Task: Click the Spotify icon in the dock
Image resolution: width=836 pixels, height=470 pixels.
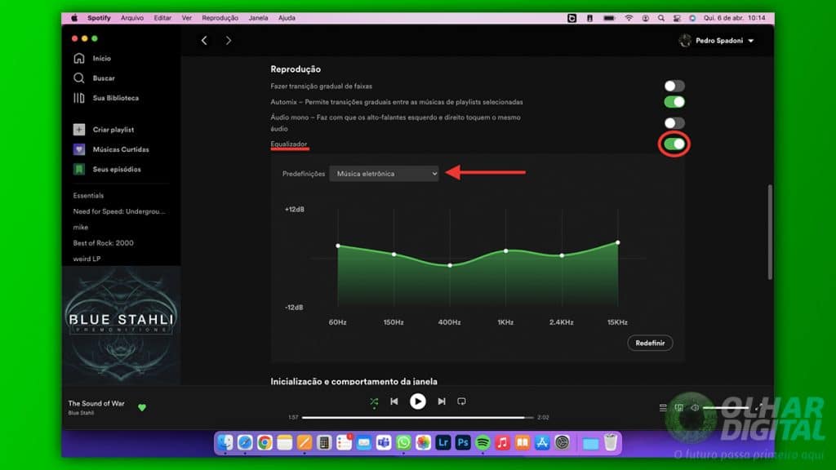Action: pyautogui.click(x=482, y=443)
